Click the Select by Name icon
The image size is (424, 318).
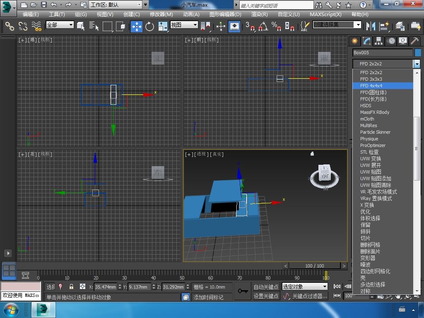coord(94,26)
